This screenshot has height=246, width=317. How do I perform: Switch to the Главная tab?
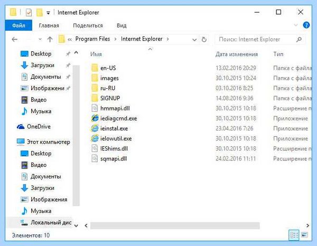[x=49, y=25]
